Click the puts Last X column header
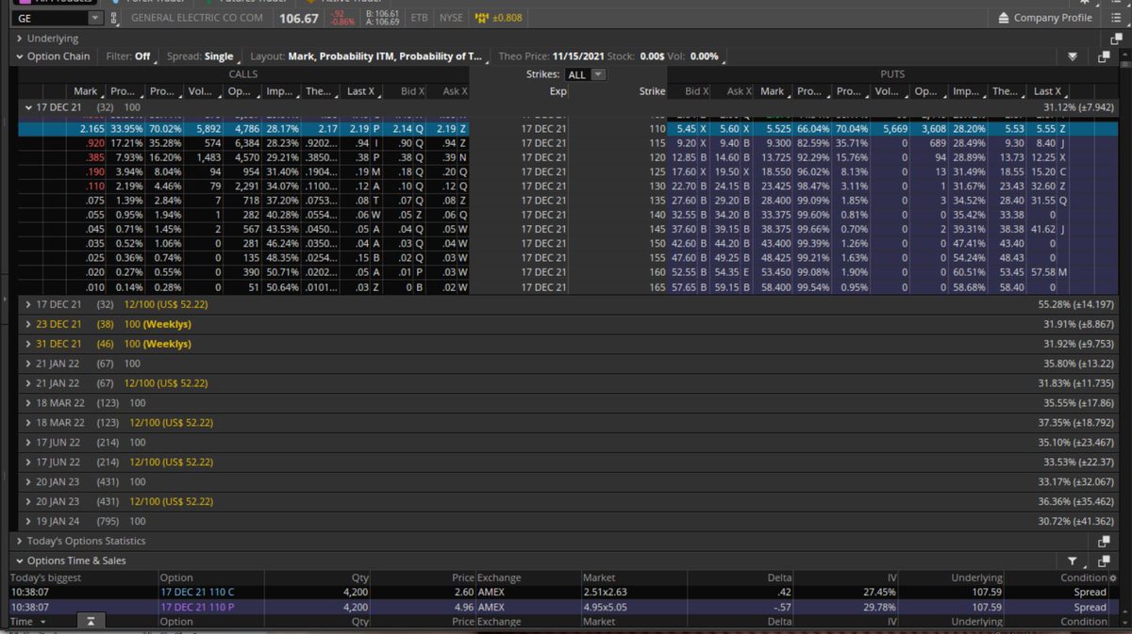 1047,91
